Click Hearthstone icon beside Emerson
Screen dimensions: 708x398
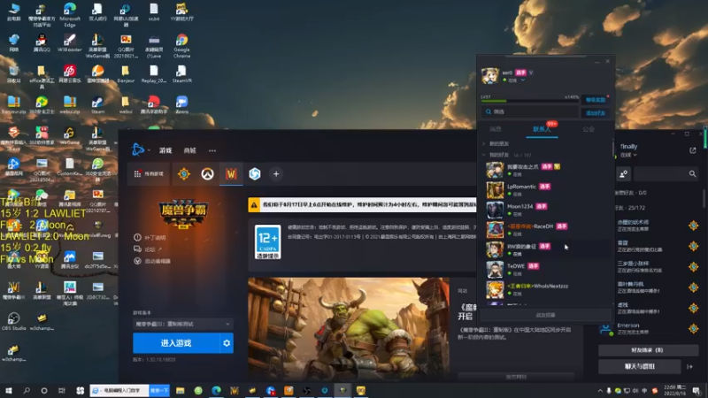tap(694, 328)
